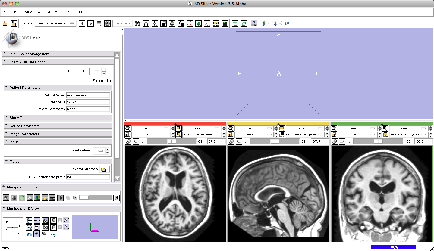
Task: Click the Patient Name input field
Action: tap(88, 95)
